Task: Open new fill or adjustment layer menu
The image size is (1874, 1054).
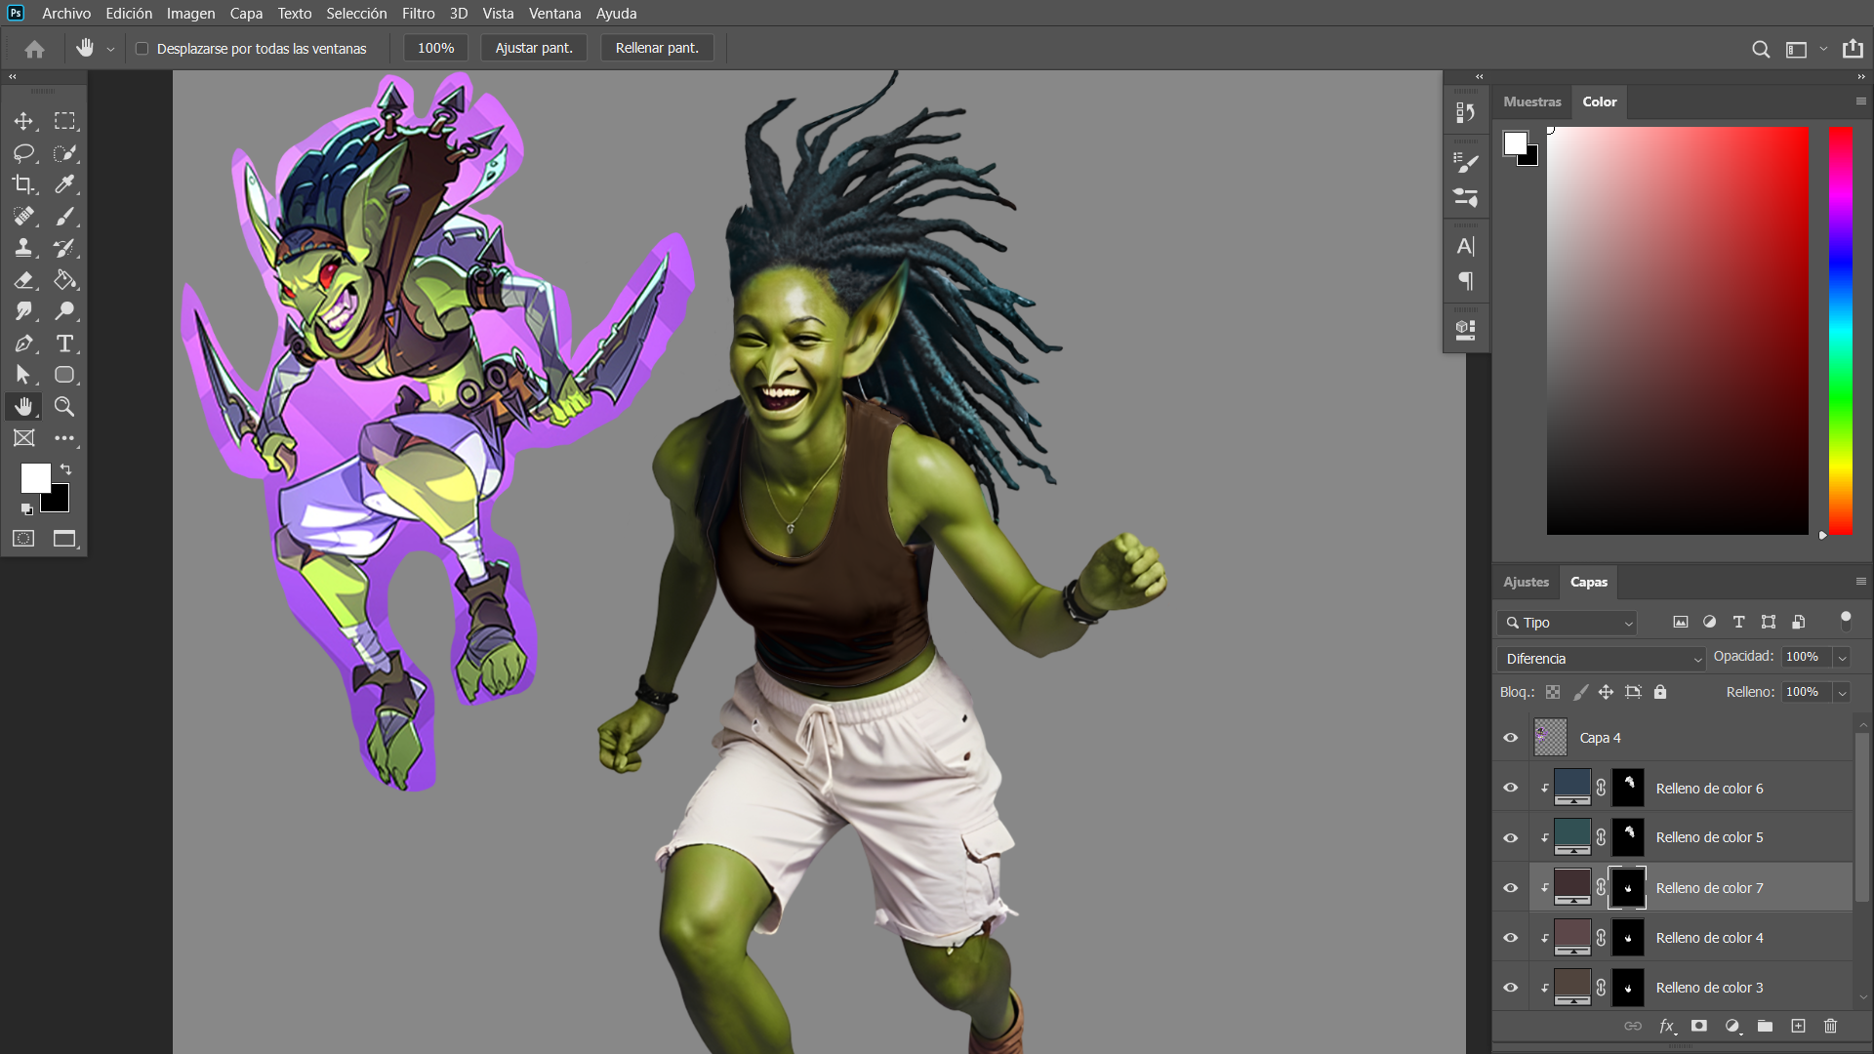Action: pos(1732,1026)
